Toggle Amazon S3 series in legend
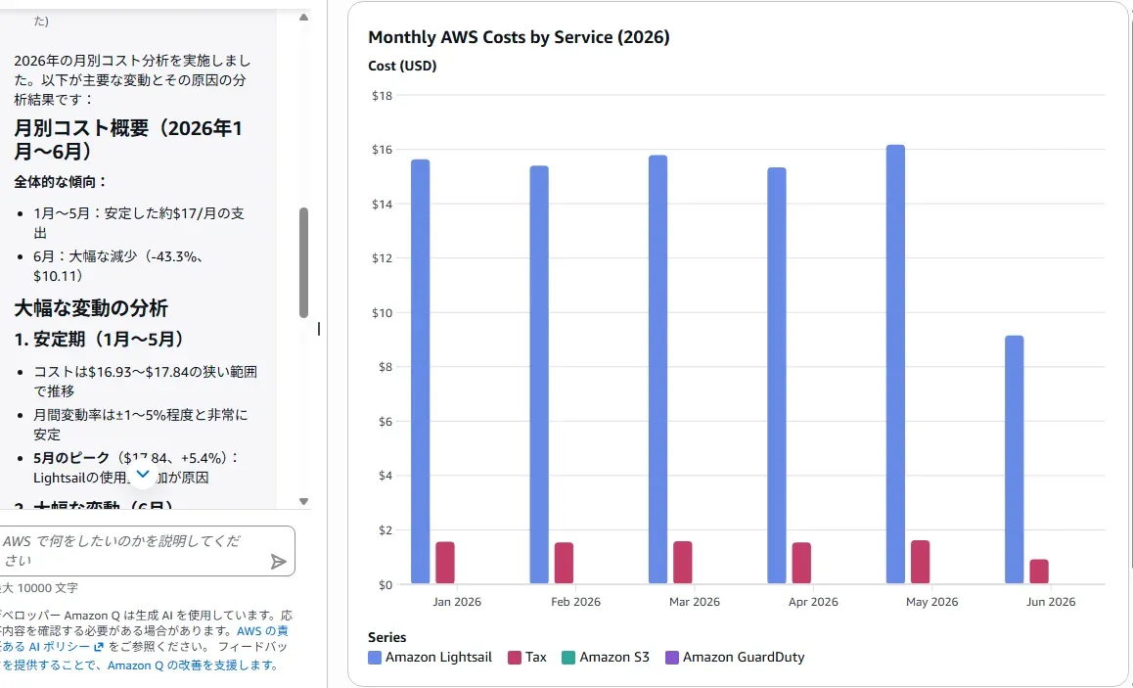This screenshot has width=1133, height=688. pos(606,657)
